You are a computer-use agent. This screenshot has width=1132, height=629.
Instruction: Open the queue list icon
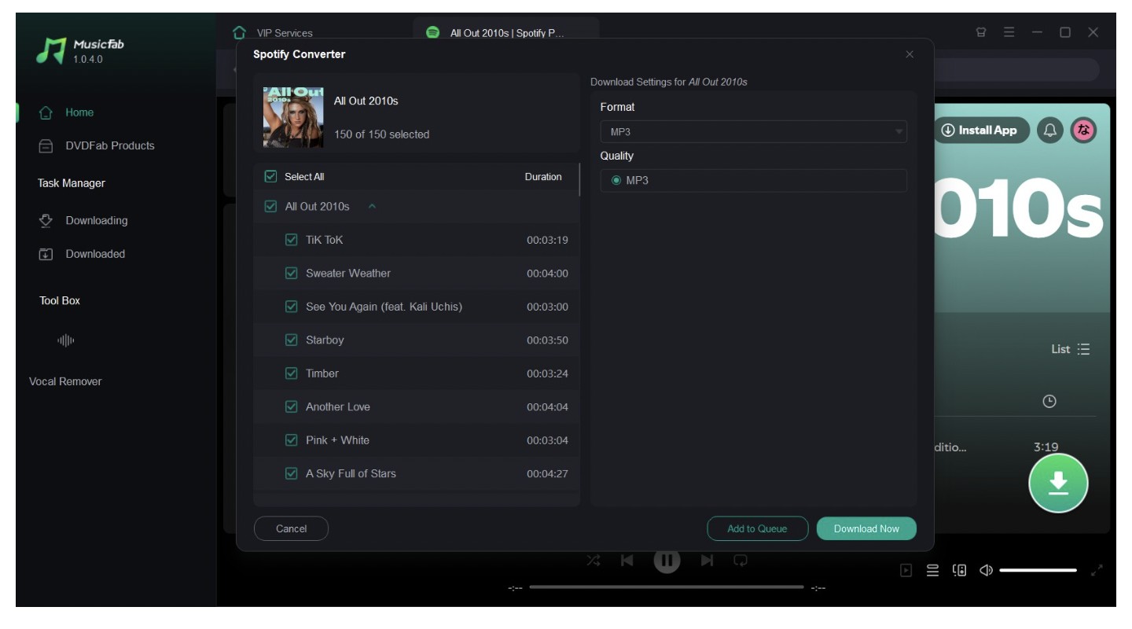click(932, 571)
